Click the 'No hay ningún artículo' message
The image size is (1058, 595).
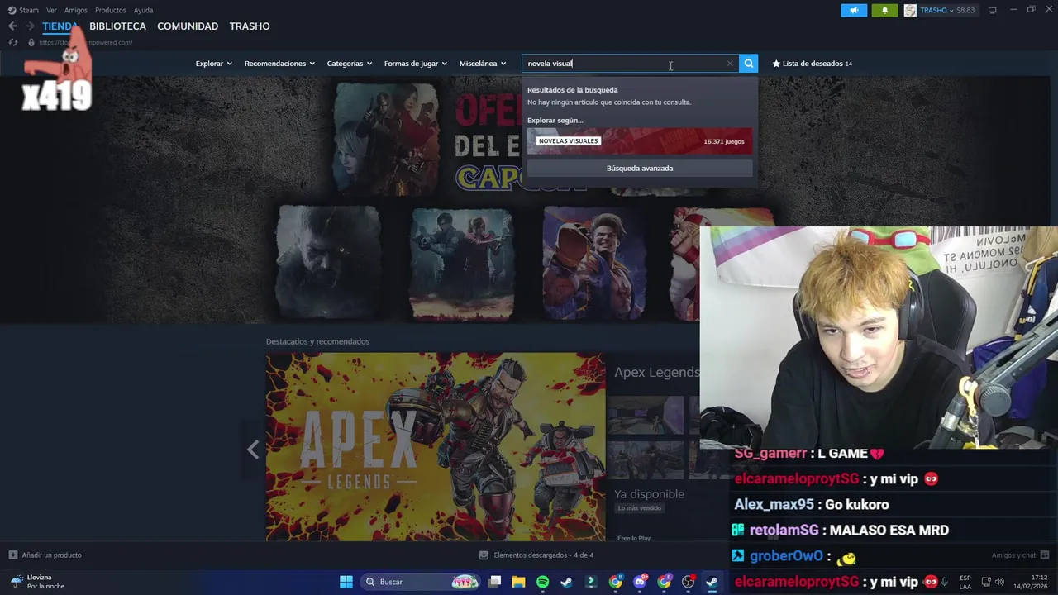coord(609,102)
